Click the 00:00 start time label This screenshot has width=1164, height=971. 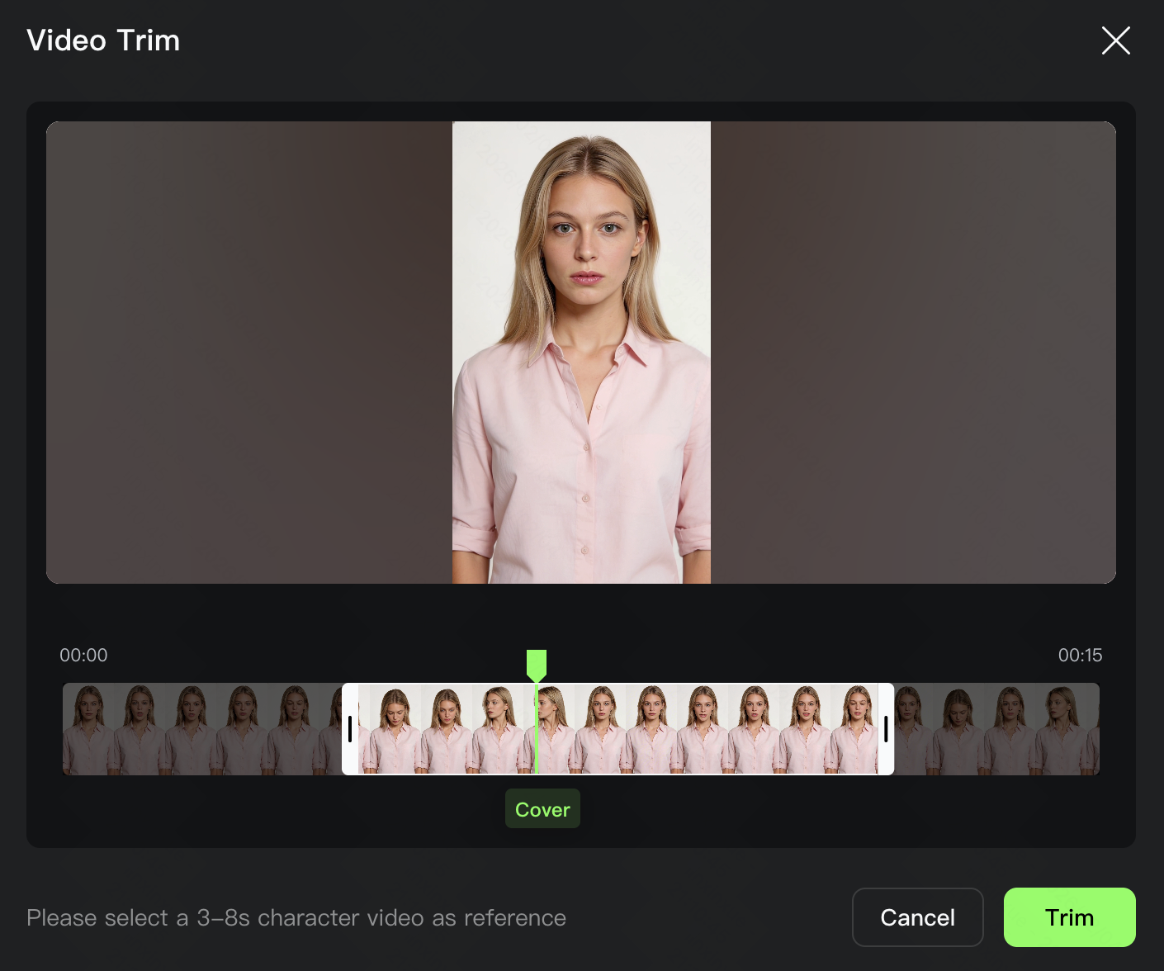[83, 656]
